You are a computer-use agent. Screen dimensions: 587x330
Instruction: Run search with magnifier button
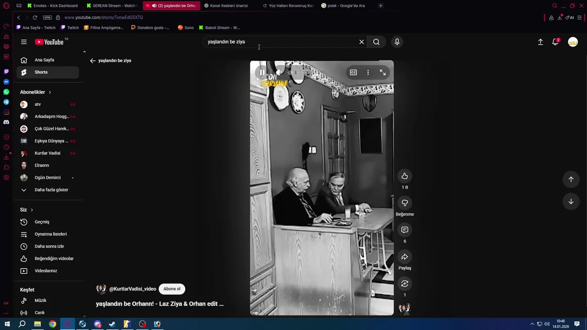pyautogui.click(x=376, y=42)
